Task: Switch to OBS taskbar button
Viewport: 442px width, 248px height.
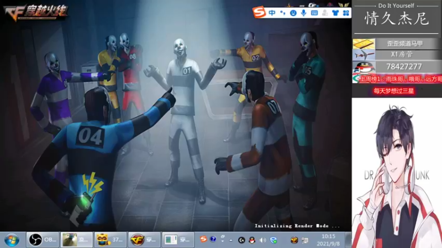Action: (x=43, y=240)
